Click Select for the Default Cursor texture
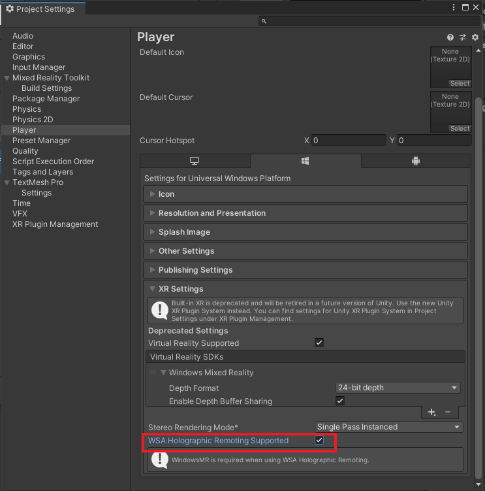 [460, 128]
